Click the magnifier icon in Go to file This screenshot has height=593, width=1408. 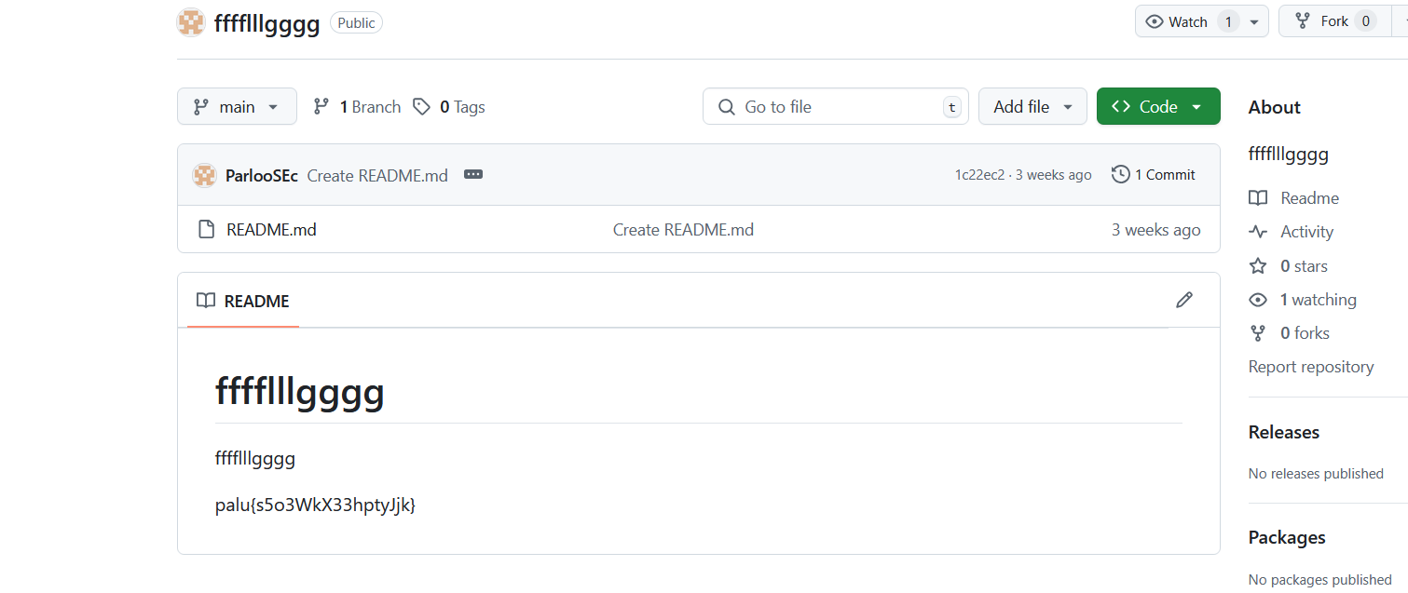(x=727, y=107)
